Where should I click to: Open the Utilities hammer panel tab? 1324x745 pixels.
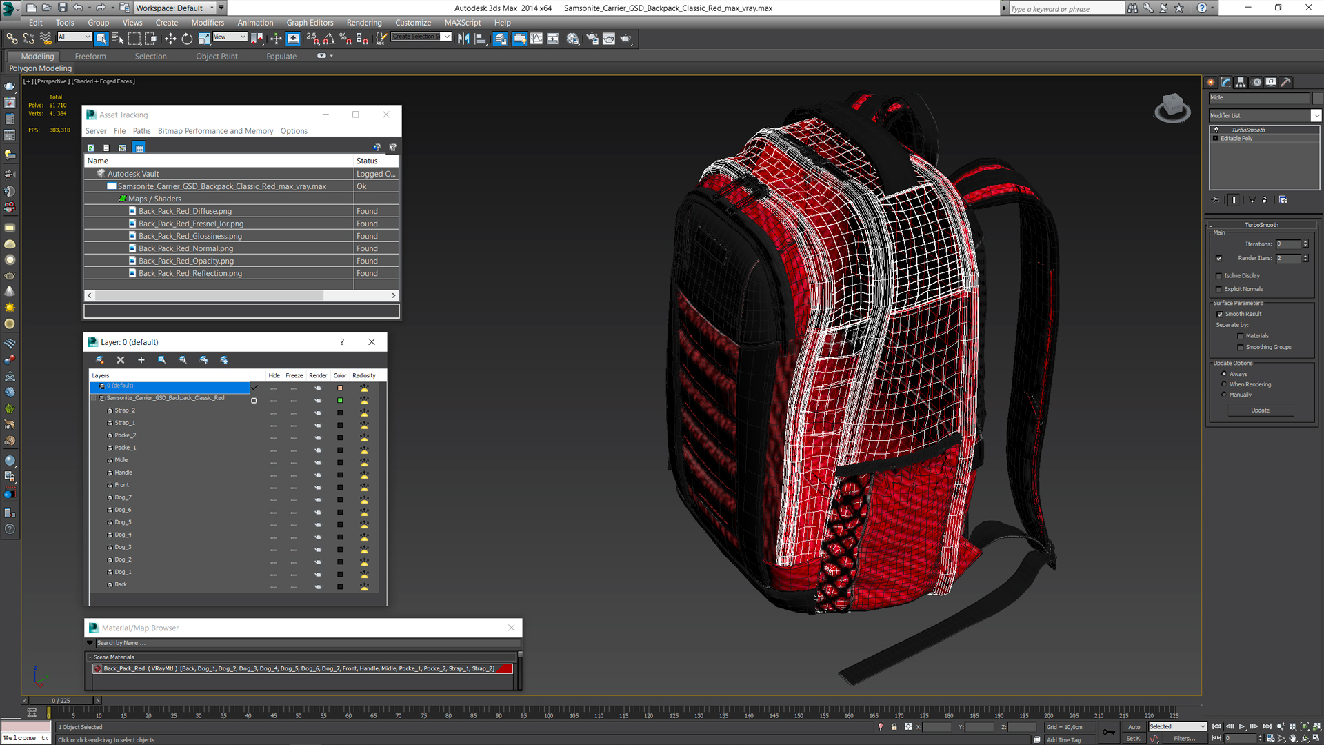coord(1285,82)
